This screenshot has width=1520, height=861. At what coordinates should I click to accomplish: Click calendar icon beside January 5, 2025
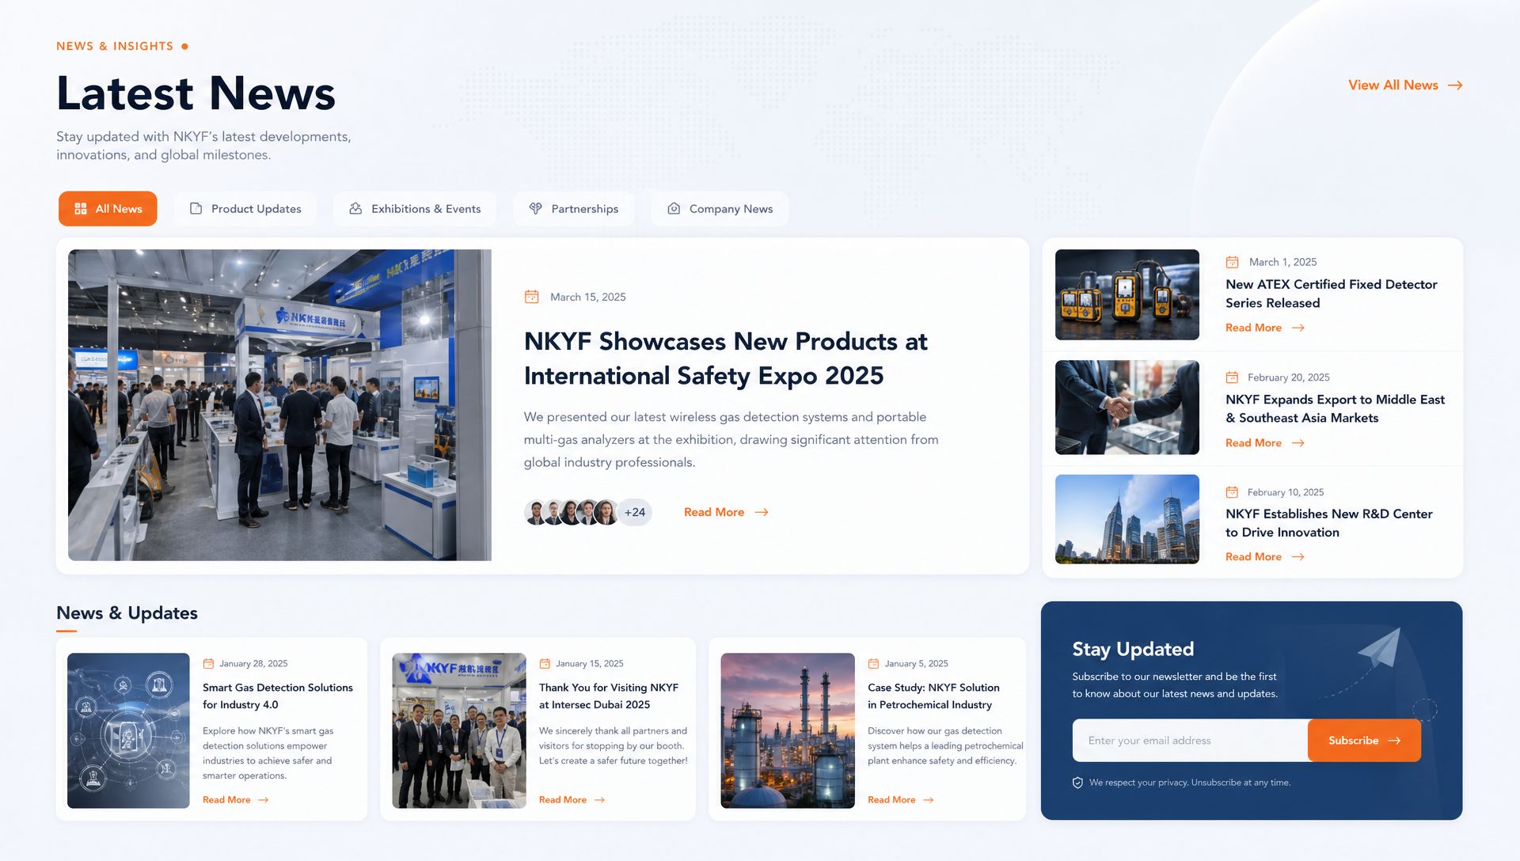coord(873,664)
